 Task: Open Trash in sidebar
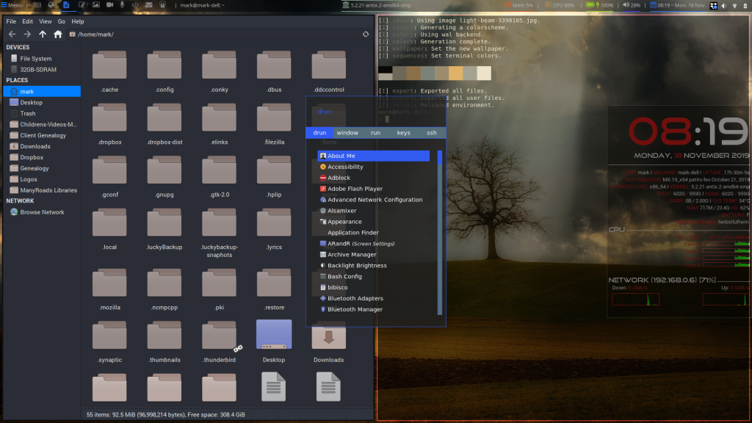(x=42, y=113)
